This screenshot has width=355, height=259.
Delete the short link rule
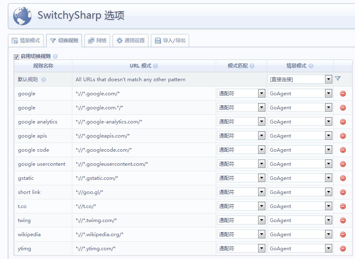click(343, 192)
